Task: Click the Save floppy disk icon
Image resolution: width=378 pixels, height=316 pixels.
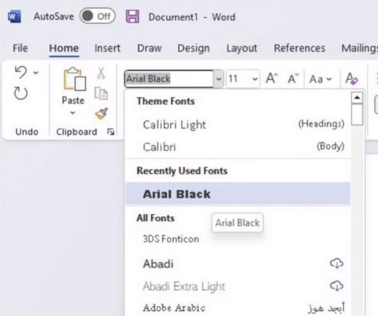Action: click(133, 17)
